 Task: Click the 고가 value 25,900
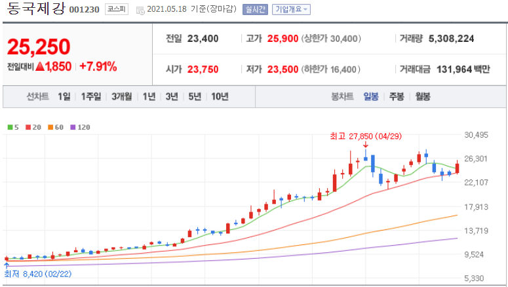click(283, 39)
